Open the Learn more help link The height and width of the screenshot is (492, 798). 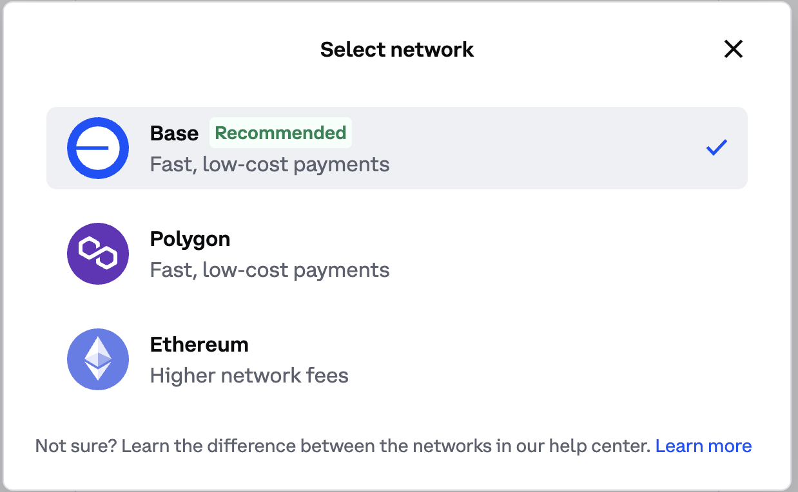(x=703, y=446)
